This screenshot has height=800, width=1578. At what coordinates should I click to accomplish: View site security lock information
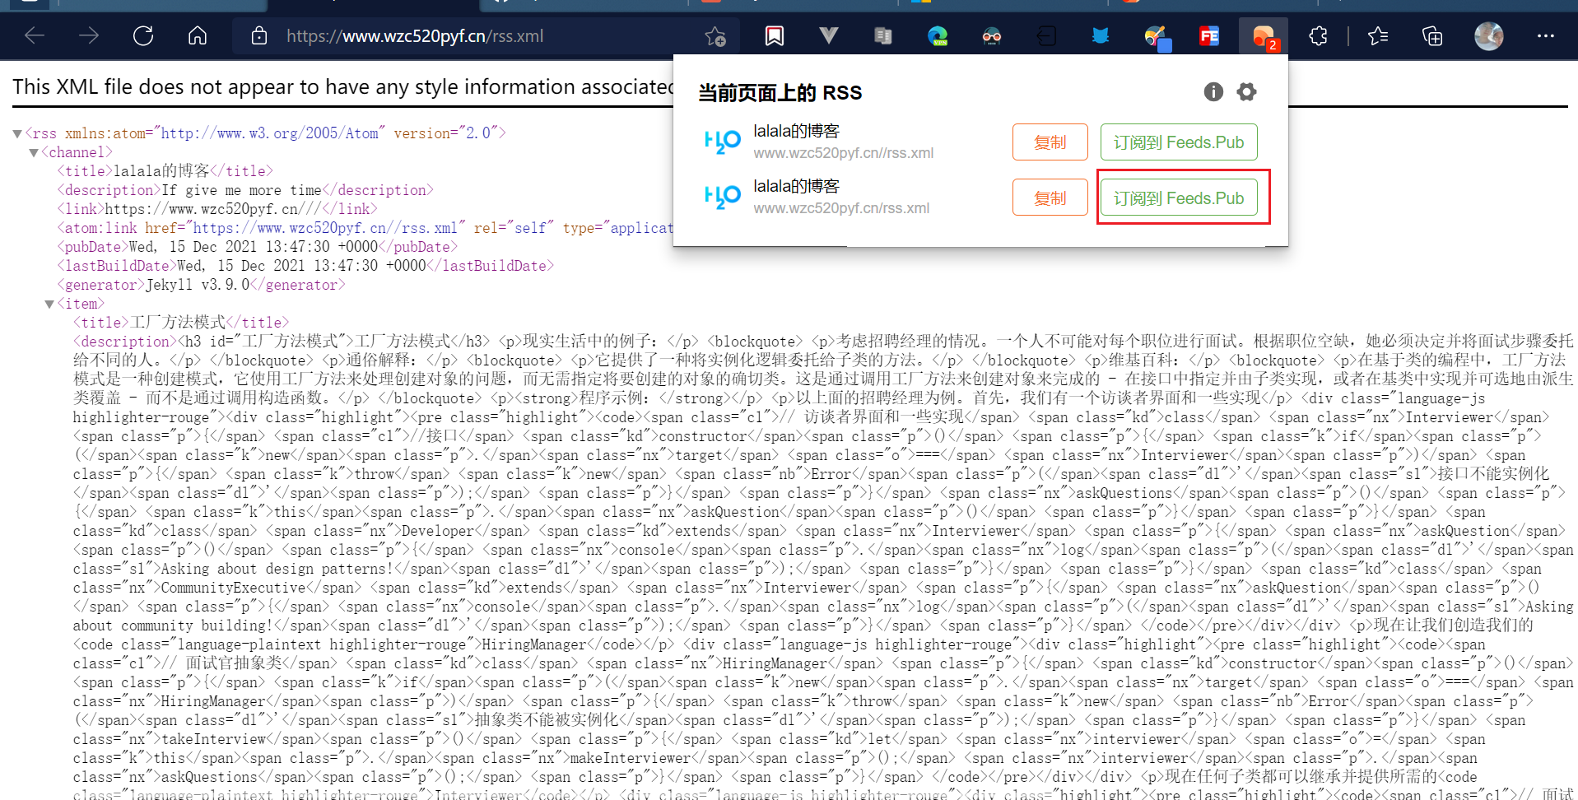(x=259, y=35)
